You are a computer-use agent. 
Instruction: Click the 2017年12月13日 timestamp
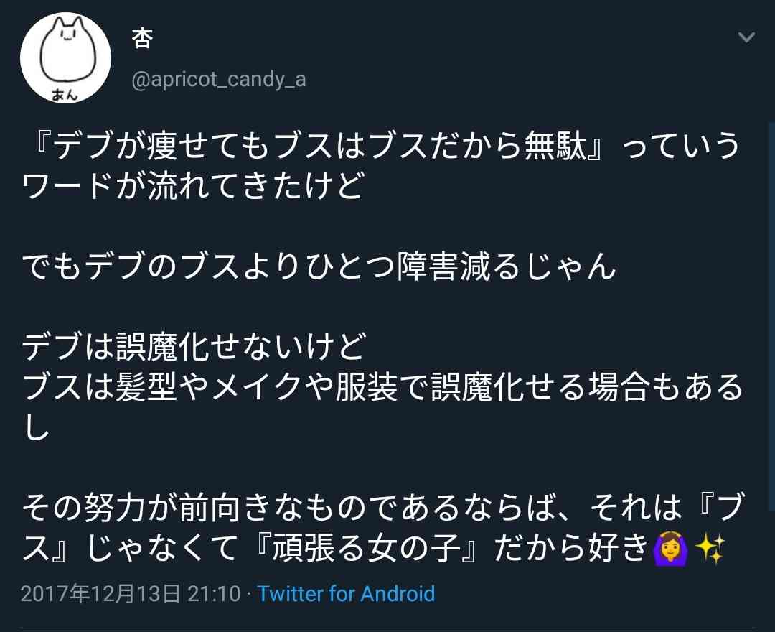pos(104,595)
